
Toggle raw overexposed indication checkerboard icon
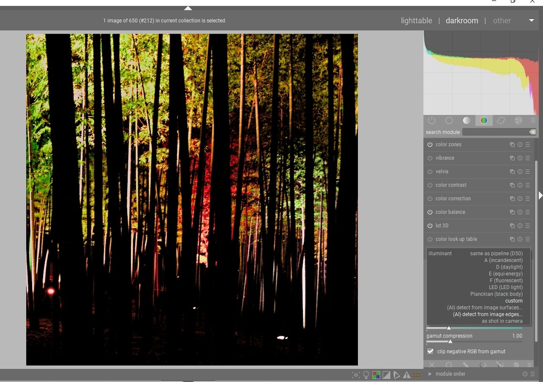pyautogui.click(x=376, y=375)
